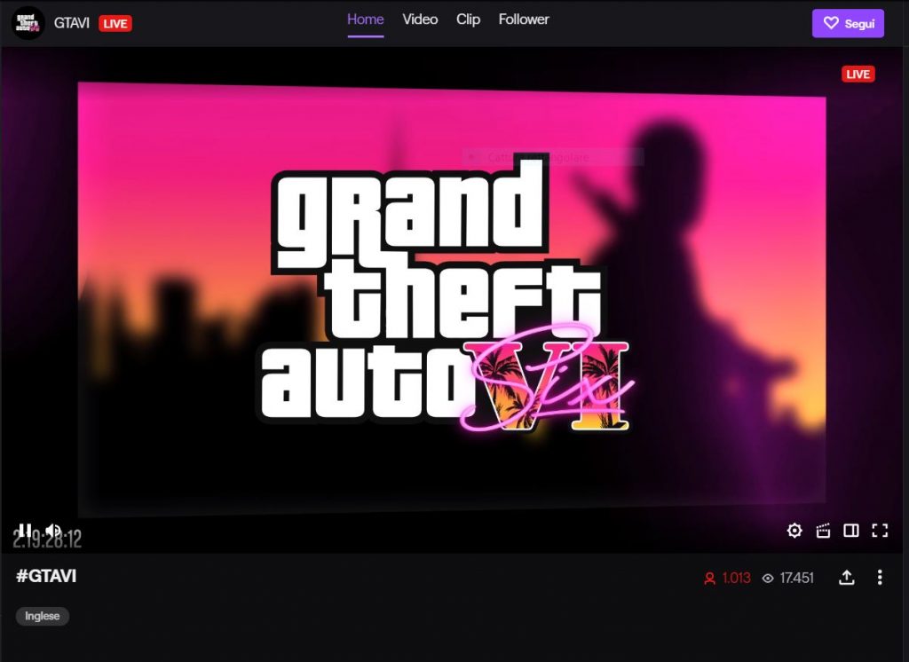
Task: Click the total views count 17.451
Action: [x=787, y=578]
